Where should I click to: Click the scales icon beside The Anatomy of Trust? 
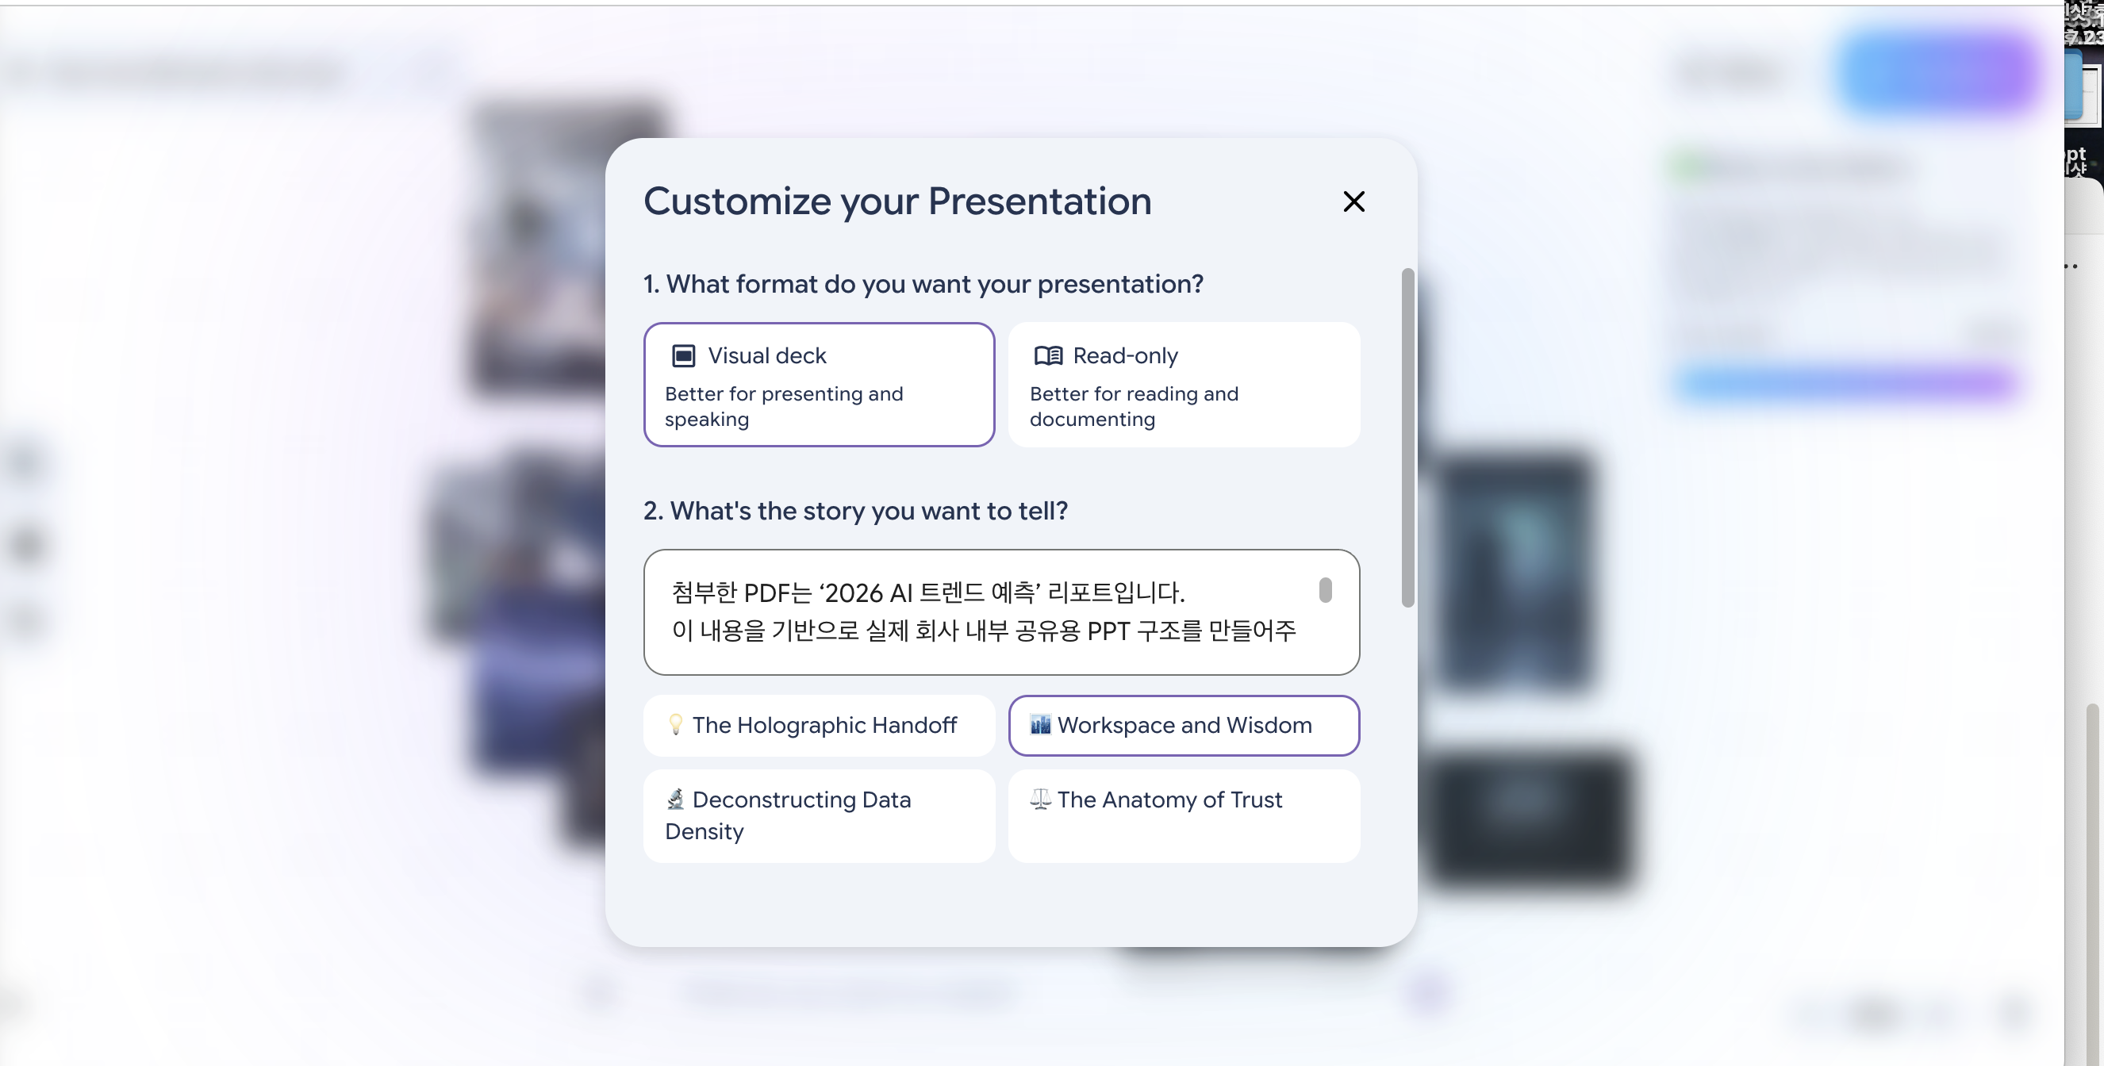(1040, 799)
